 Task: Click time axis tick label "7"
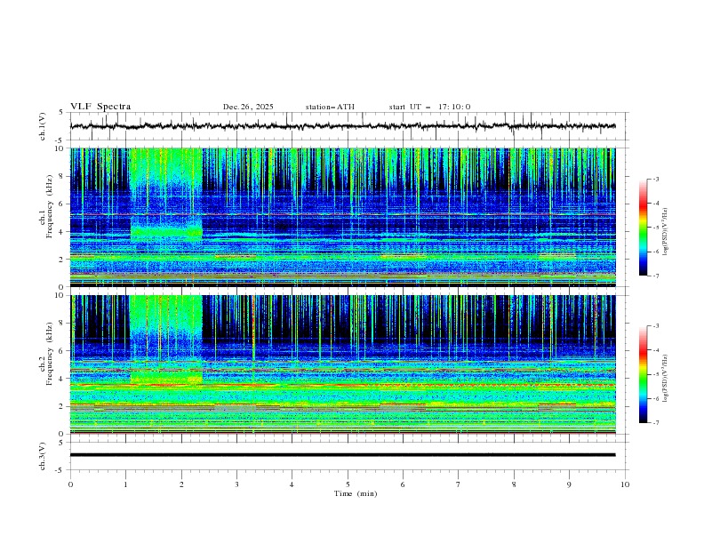[x=459, y=484]
